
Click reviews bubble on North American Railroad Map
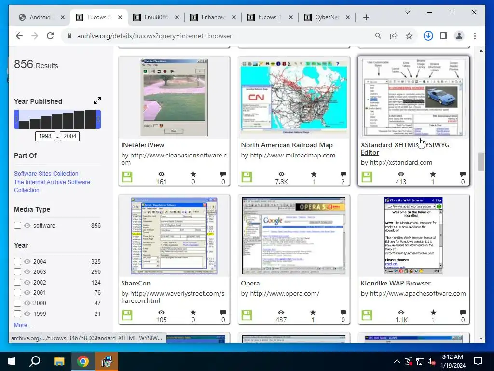(x=343, y=174)
